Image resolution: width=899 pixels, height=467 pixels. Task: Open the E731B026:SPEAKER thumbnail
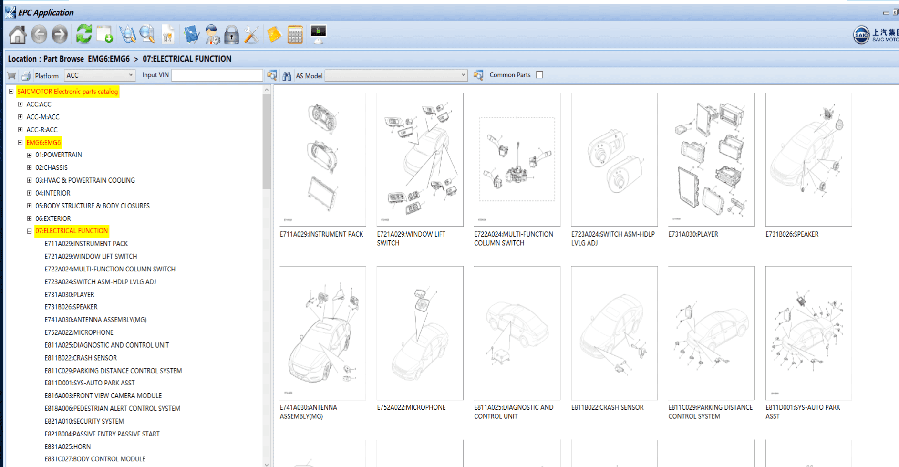(x=808, y=160)
